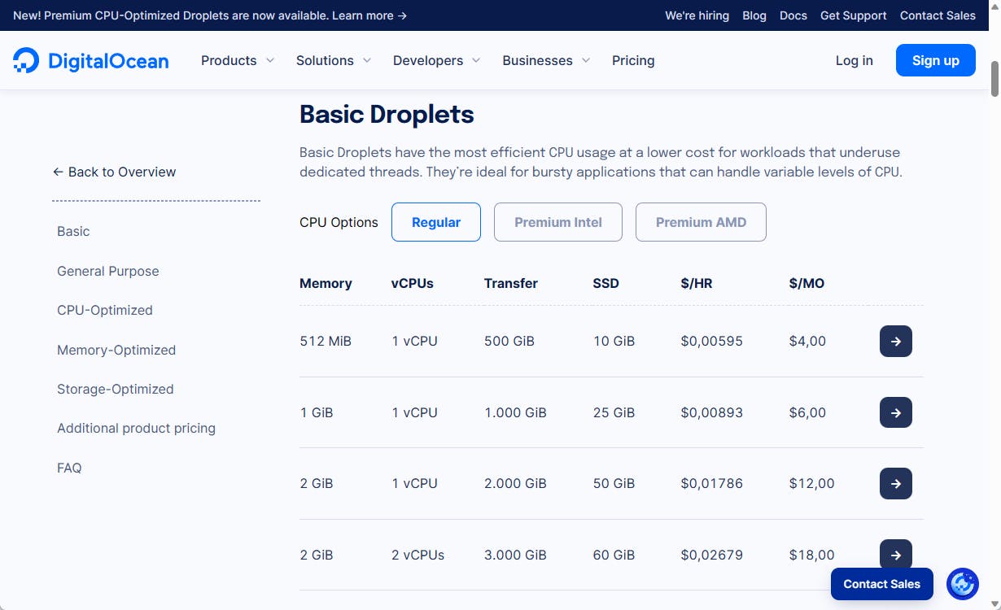1001x610 pixels.
Task: Expand the Products menu chevron
Action: click(270, 60)
